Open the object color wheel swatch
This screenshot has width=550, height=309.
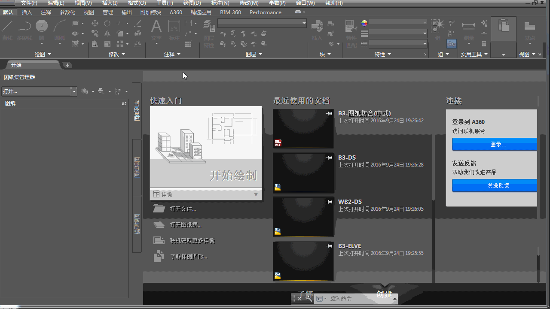click(x=364, y=23)
